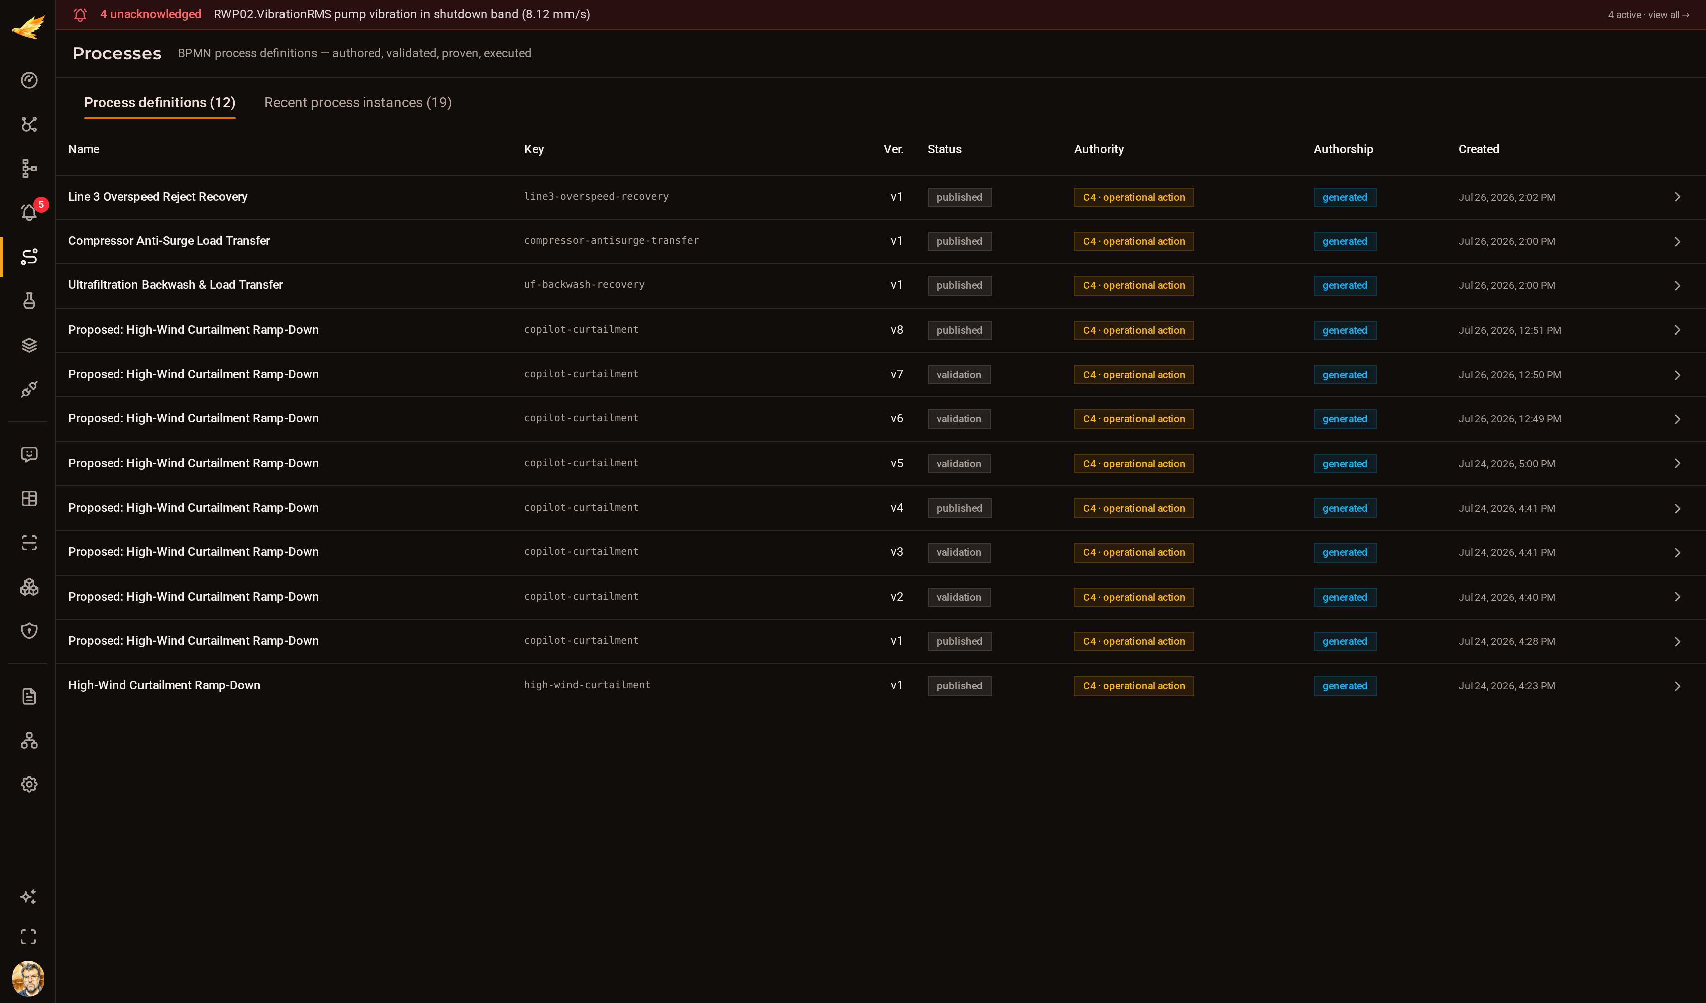Image resolution: width=1706 pixels, height=1003 pixels.
Task: Expand copilot-curtailment v8 row chevron
Action: click(x=1677, y=330)
